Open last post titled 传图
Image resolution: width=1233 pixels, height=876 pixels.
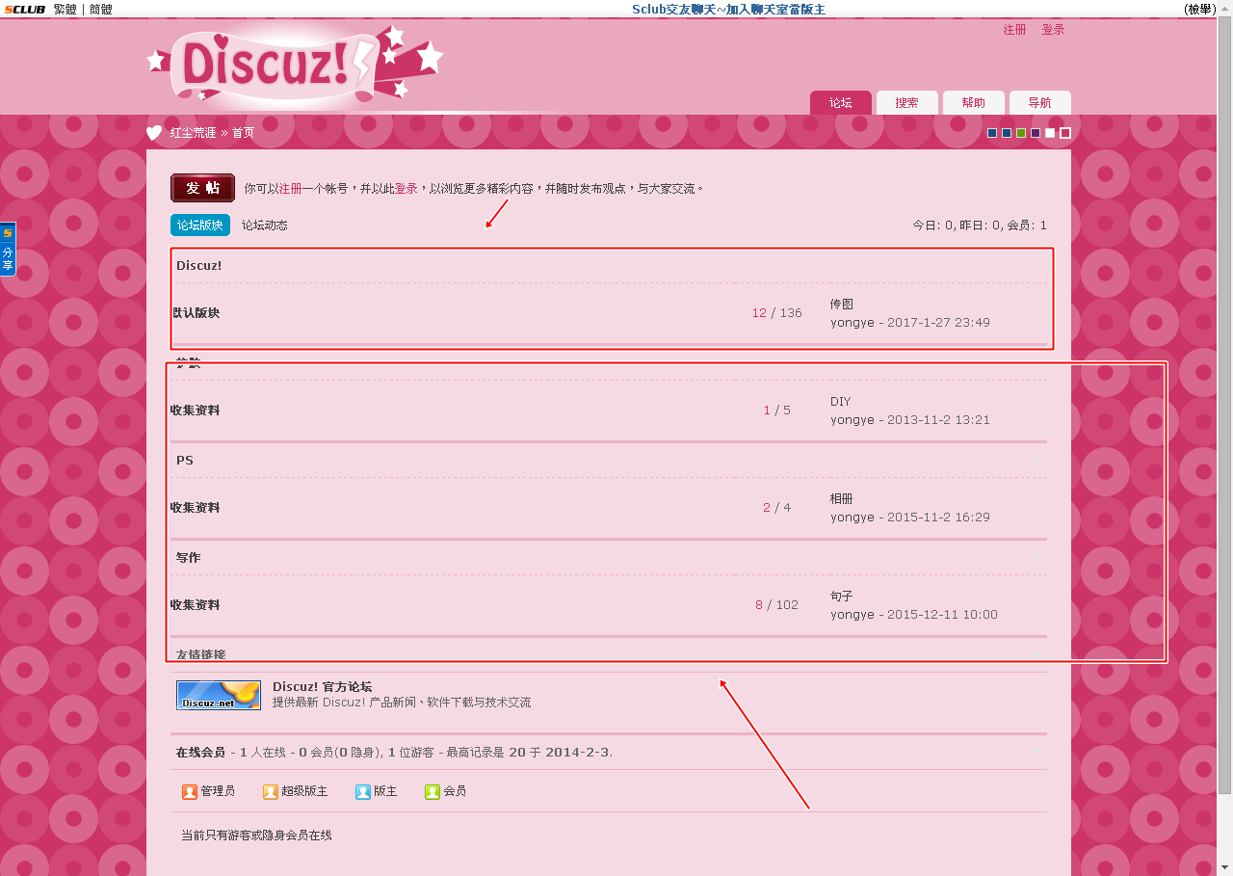[842, 304]
